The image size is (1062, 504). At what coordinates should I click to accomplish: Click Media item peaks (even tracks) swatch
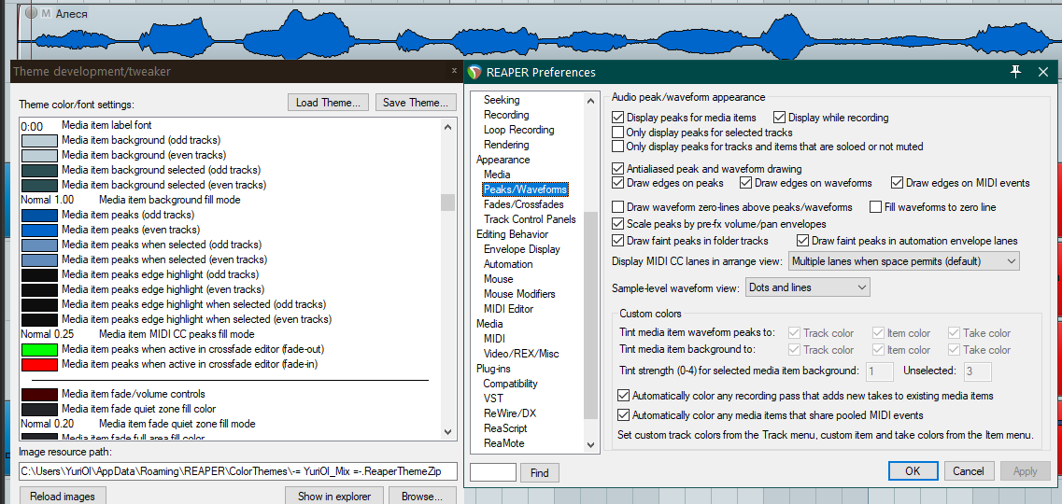click(x=38, y=230)
